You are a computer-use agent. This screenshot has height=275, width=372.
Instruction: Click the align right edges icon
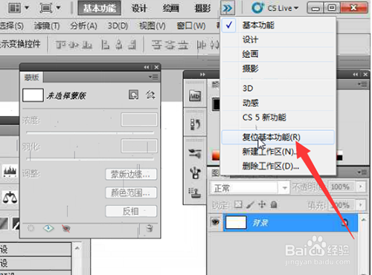132,45
